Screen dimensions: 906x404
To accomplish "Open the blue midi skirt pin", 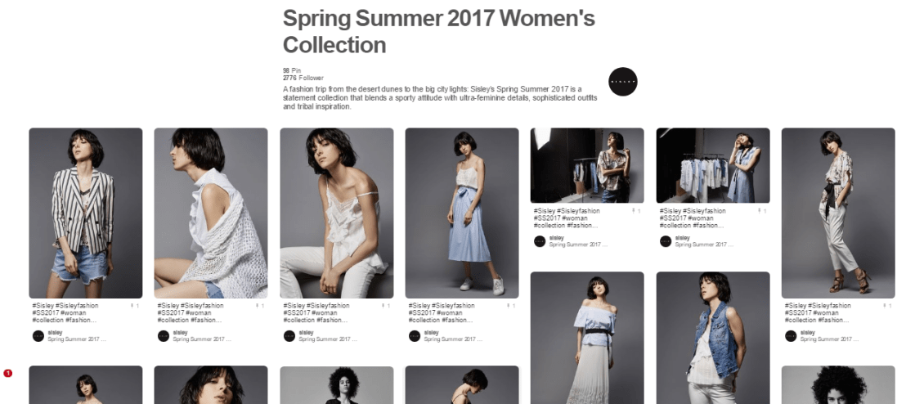I will click(462, 213).
